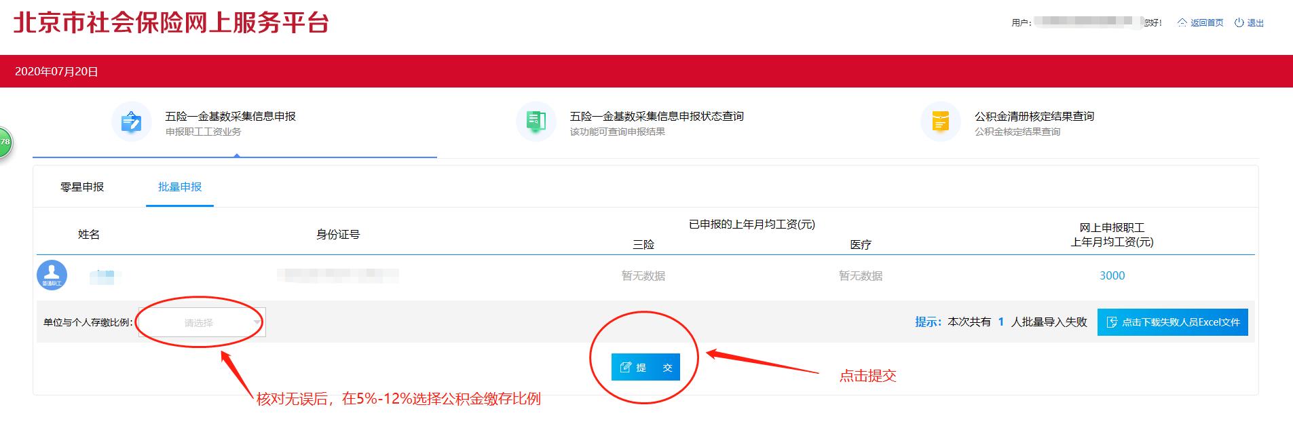The image size is (1293, 445).
Task: Click the 2020年07月20日 date text
Action: [56, 71]
